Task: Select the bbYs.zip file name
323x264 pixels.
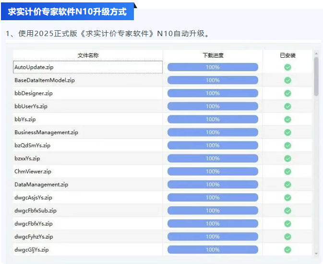Action: (x=25, y=119)
